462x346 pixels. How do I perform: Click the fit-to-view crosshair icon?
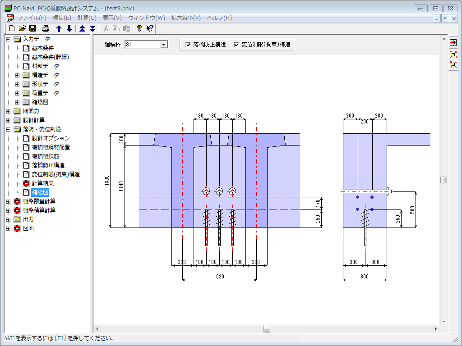(453, 43)
